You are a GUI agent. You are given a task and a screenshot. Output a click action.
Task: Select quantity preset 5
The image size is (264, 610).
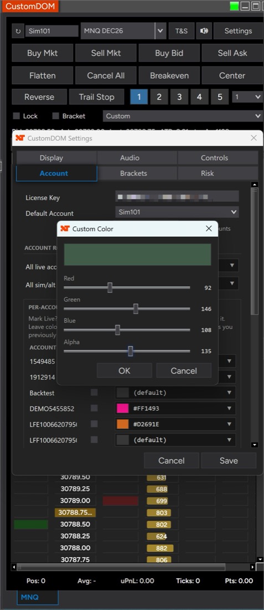click(x=220, y=97)
